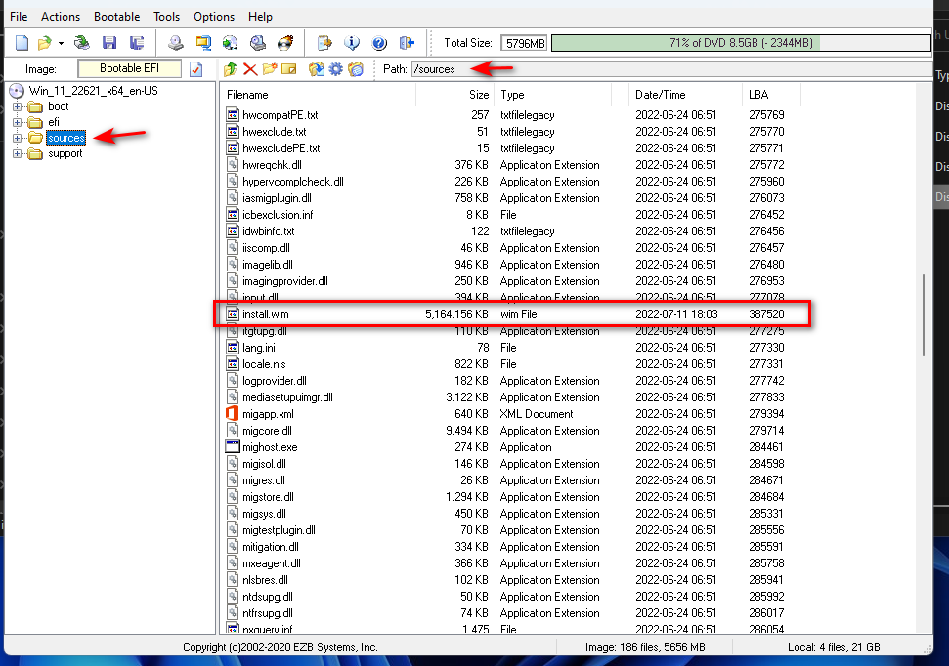The height and width of the screenshot is (666, 949).
Task: Open the reopen dropdown arrow beside Open
Action: coord(61,44)
